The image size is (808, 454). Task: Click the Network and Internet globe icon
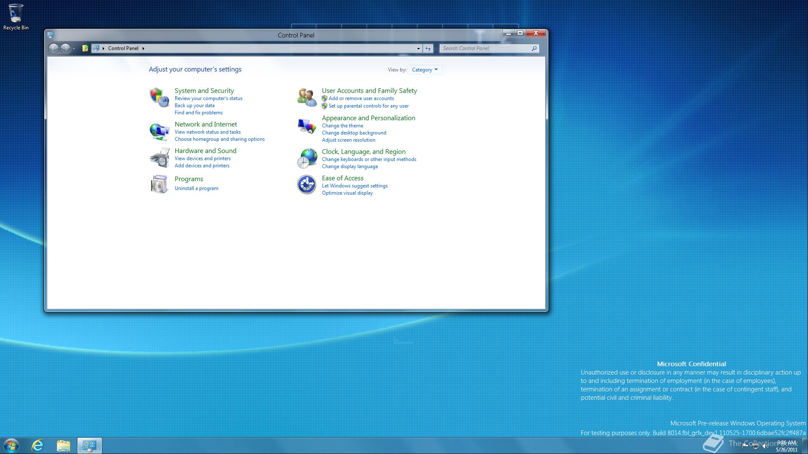pyautogui.click(x=159, y=132)
